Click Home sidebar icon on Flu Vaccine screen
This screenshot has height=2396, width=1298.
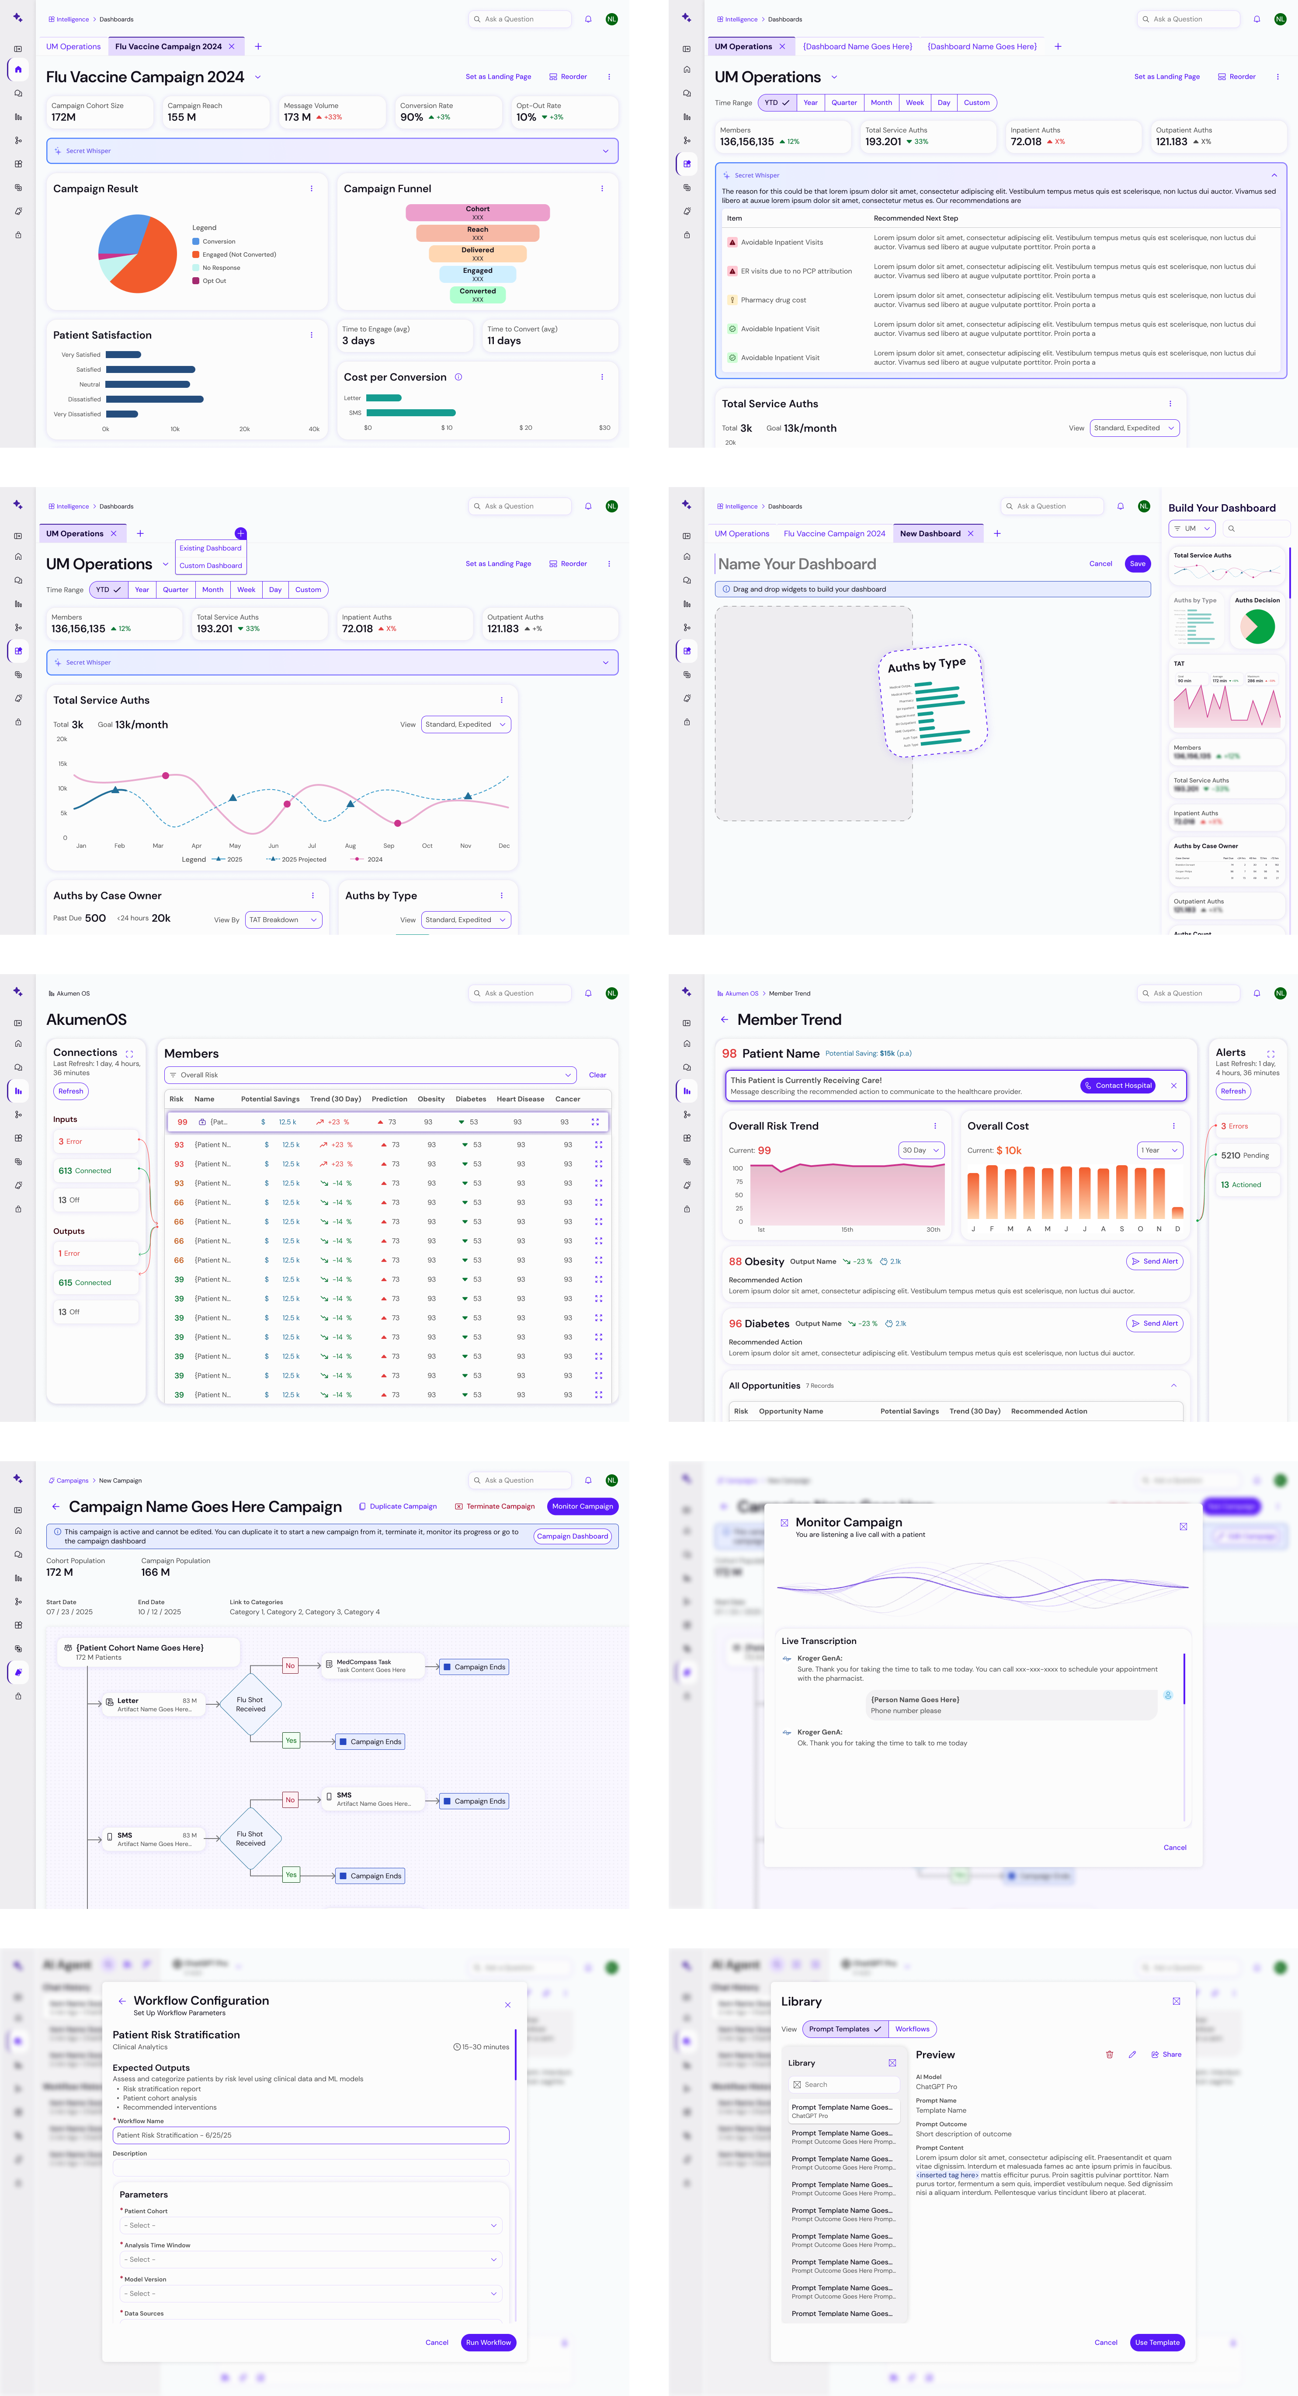click(17, 70)
